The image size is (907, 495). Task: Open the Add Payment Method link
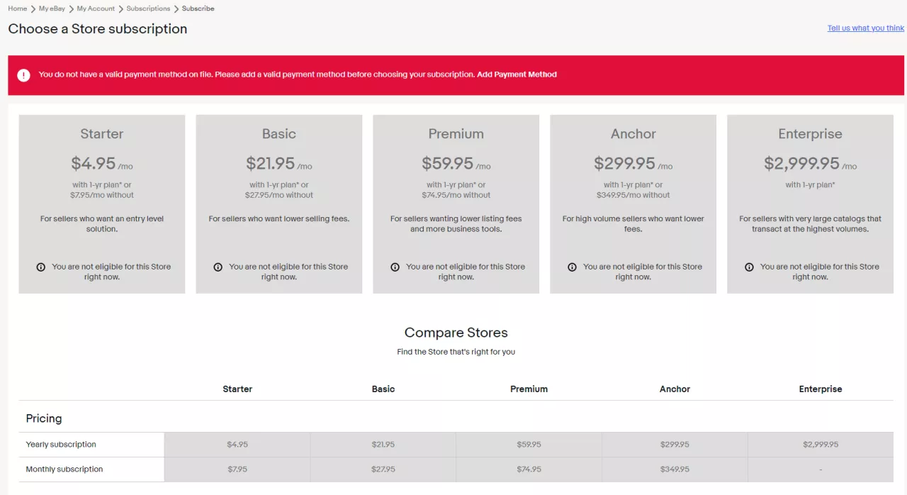[517, 74]
